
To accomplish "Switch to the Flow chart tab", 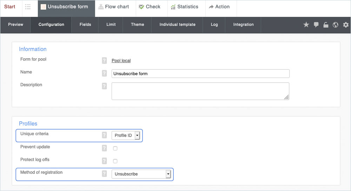I will click(114, 7).
